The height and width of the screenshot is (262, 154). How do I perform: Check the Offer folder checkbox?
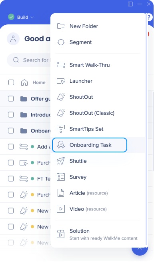pos(11,98)
